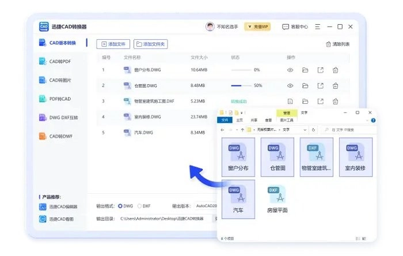403x256 pixels.
Task: Launch 迅捷CAD编辑器 from product recommendations
Action: [x=62, y=206]
